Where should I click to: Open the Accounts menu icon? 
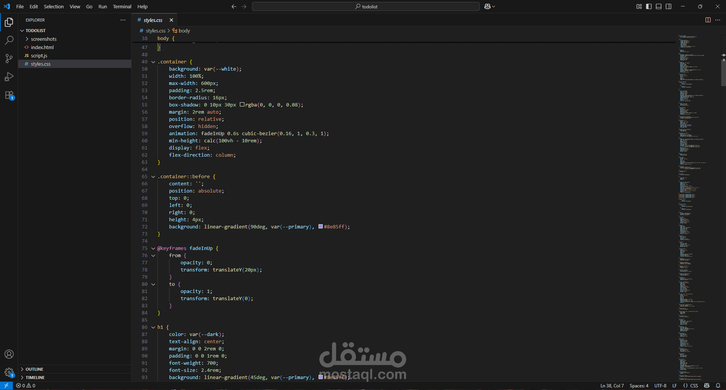point(9,354)
